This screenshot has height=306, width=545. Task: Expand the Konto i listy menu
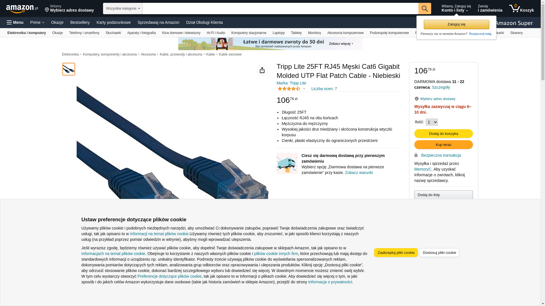456,8
